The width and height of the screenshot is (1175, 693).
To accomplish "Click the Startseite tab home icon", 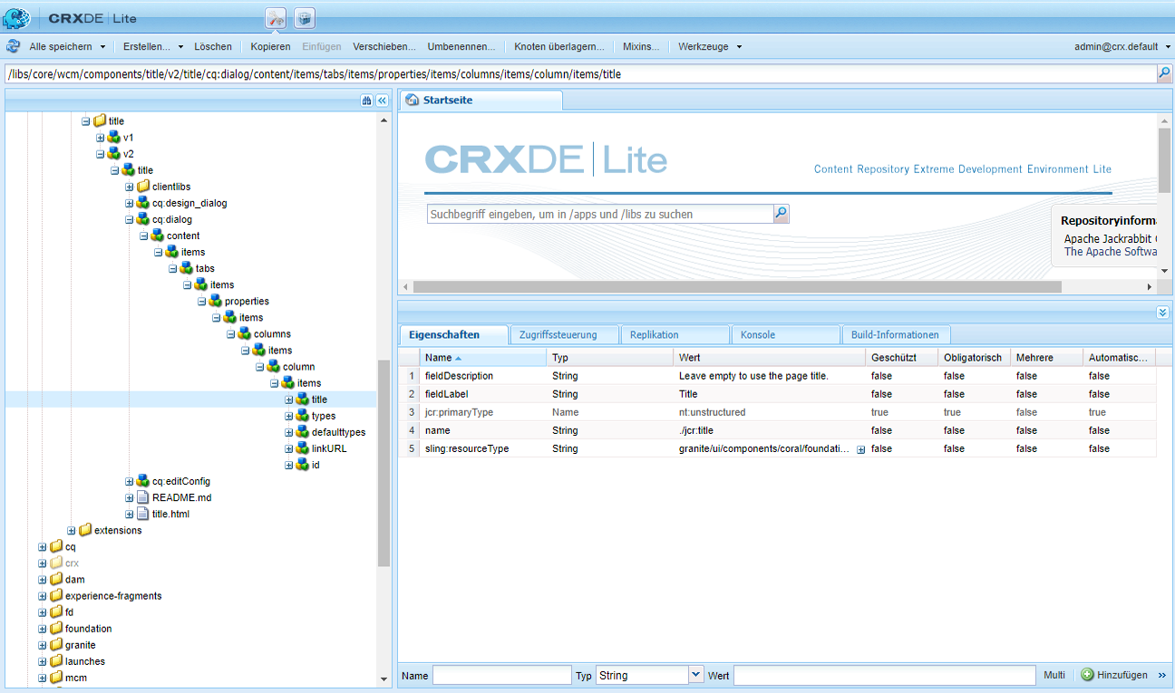I will click(x=413, y=101).
